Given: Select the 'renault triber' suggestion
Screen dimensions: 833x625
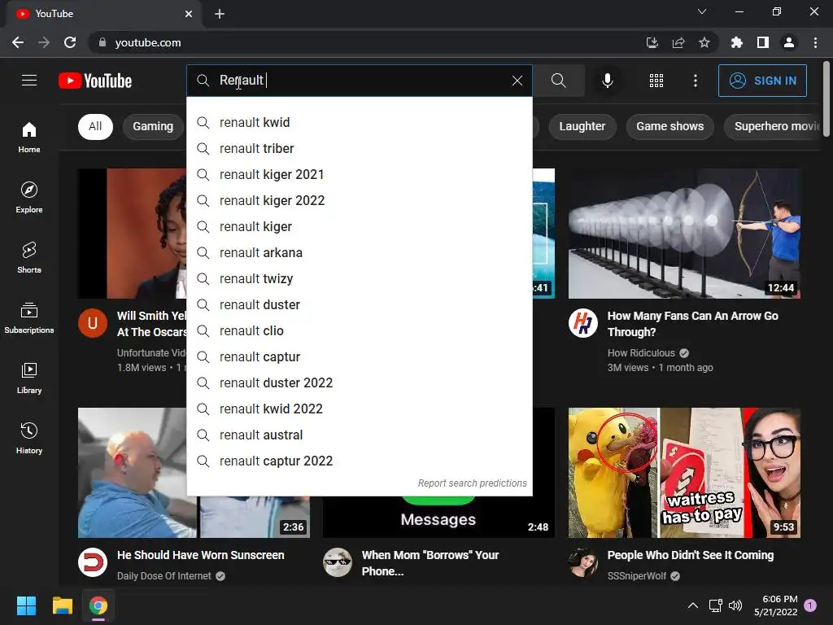Looking at the screenshot, I should coord(360,148).
